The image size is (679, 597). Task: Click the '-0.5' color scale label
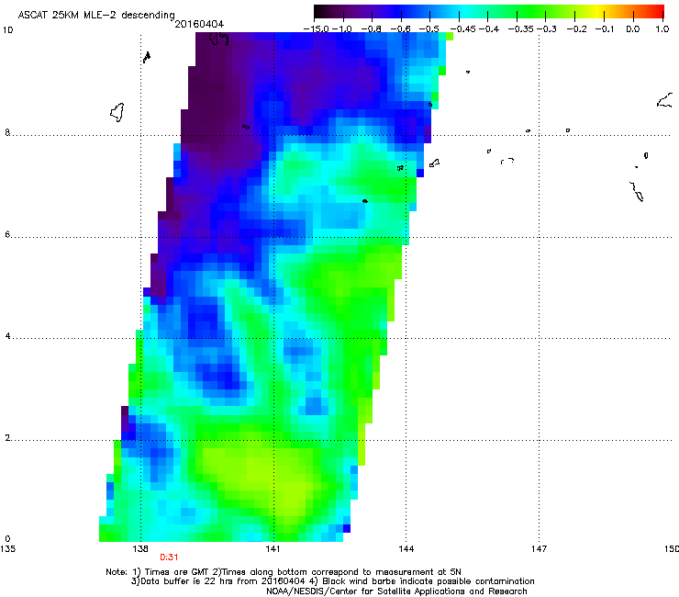point(429,29)
